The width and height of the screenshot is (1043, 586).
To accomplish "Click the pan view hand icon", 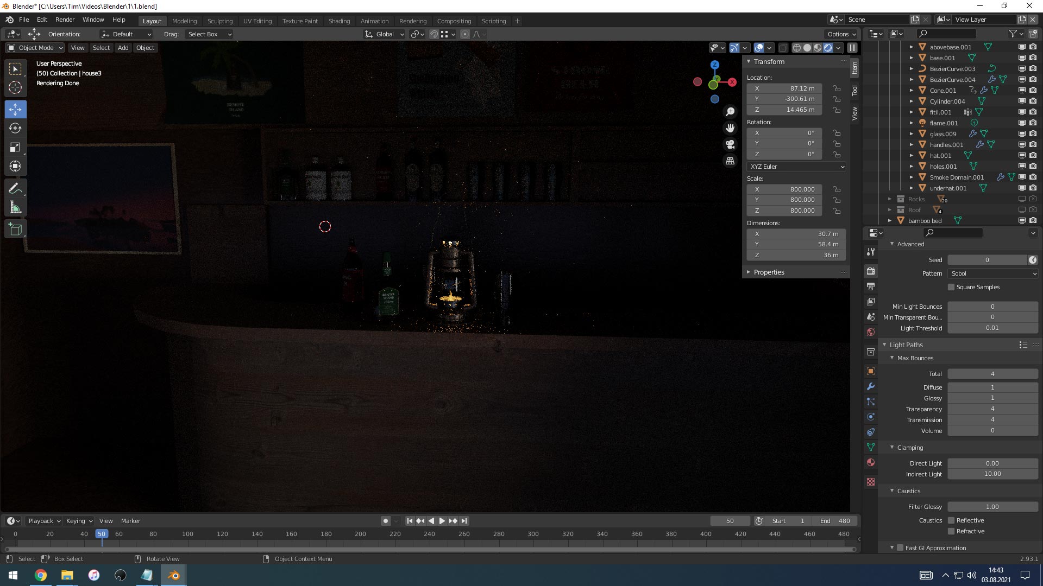I will [x=730, y=128].
